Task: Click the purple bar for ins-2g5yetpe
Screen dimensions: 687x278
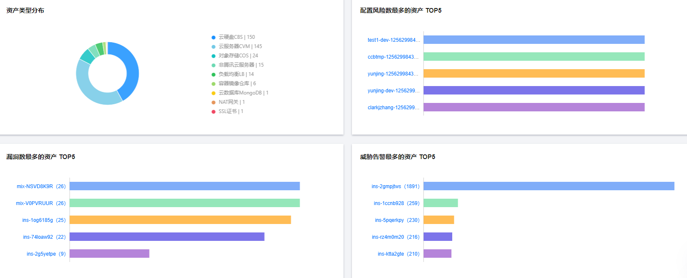Action: pyautogui.click(x=110, y=254)
